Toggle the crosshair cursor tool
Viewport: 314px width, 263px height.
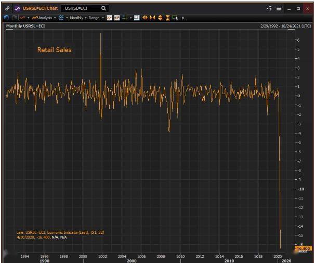pyautogui.click(x=125, y=18)
